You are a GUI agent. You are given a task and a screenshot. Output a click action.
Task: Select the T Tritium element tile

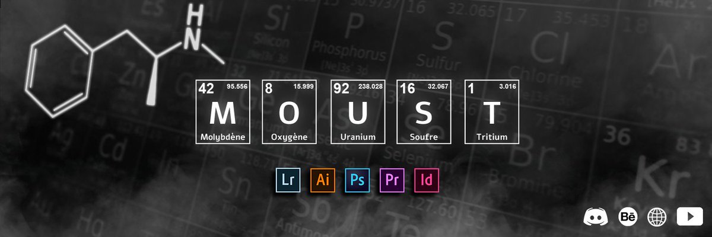pos(491,112)
